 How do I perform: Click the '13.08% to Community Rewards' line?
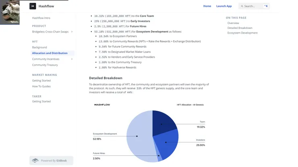point(149,41)
